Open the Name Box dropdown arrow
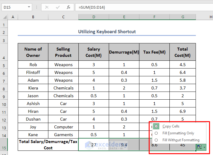 coord(29,7)
